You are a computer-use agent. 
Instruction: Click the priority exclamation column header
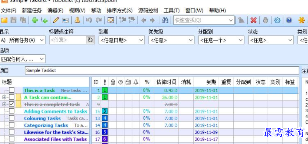point(105,82)
